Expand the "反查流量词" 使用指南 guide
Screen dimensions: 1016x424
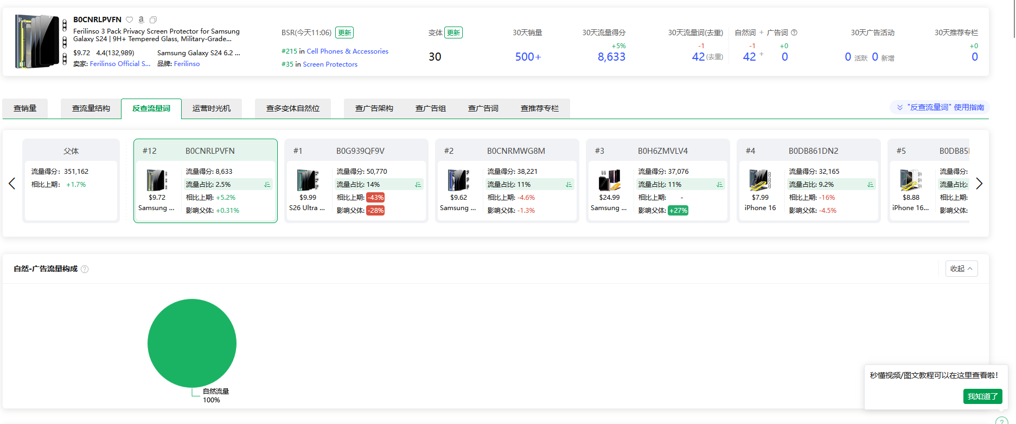pyautogui.click(x=940, y=107)
